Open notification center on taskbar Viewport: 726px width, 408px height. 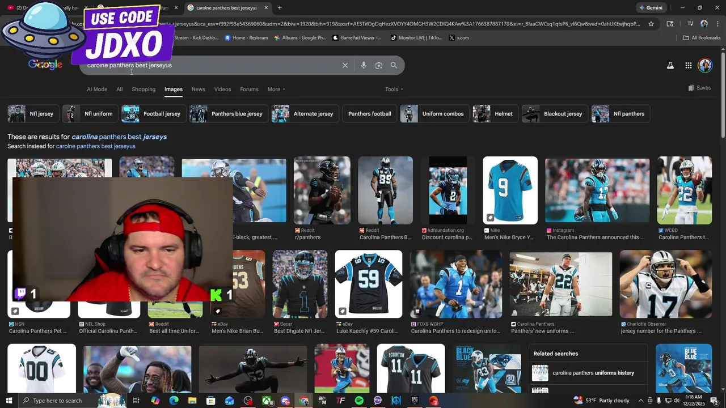click(714, 401)
